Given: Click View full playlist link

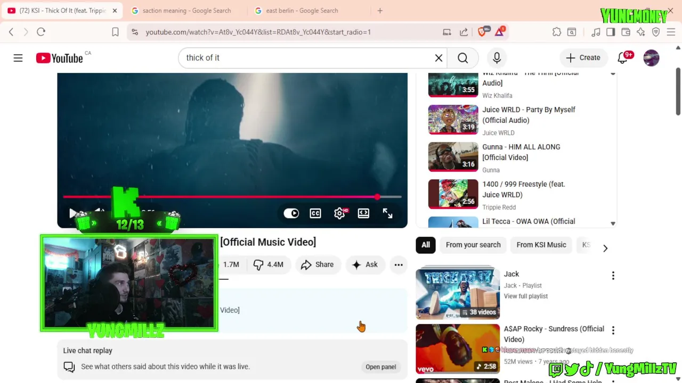Looking at the screenshot, I should 526,296.
